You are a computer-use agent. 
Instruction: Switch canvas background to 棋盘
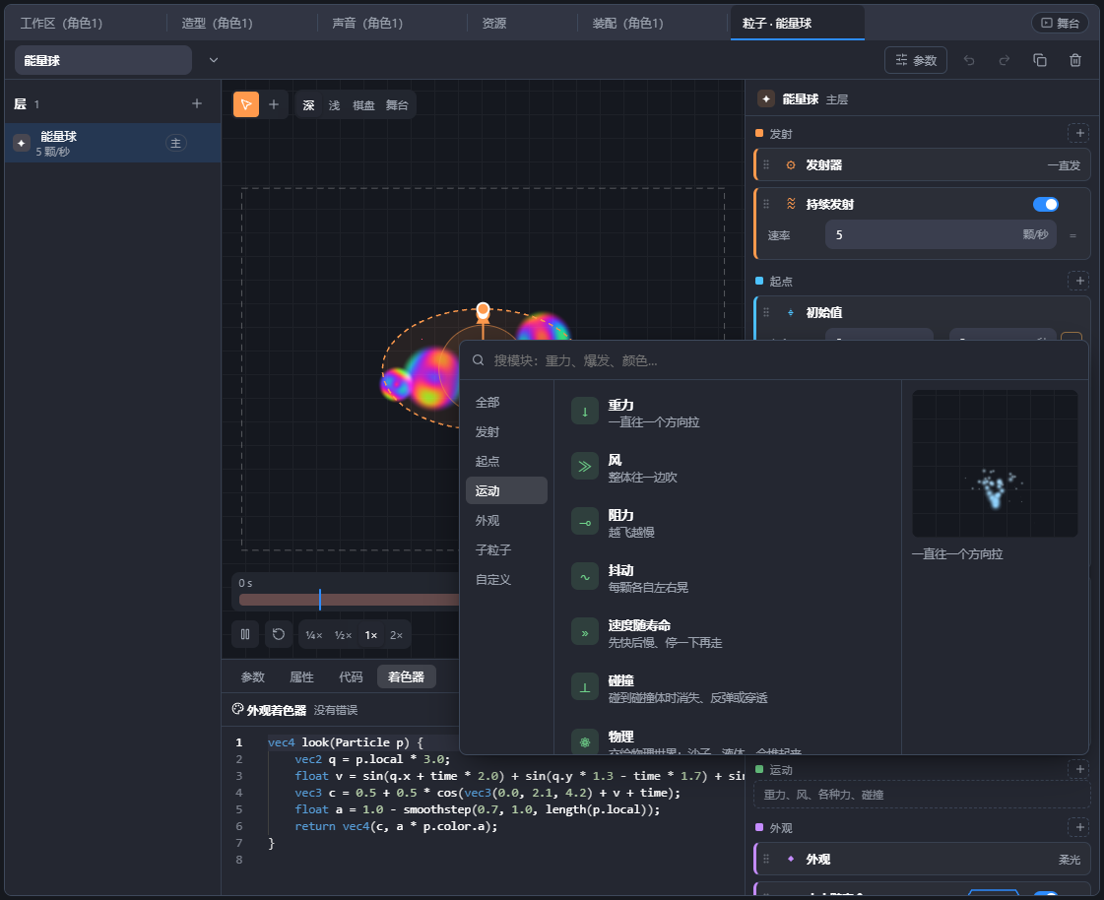pos(363,105)
